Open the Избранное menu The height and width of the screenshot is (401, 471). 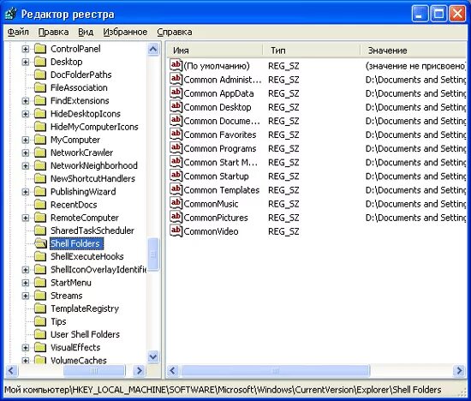coord(125,32)
